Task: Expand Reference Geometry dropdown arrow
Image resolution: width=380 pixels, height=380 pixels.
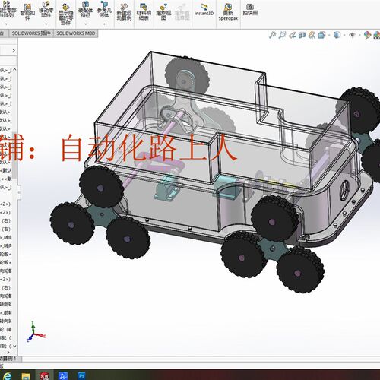Action: coord(104,24)
